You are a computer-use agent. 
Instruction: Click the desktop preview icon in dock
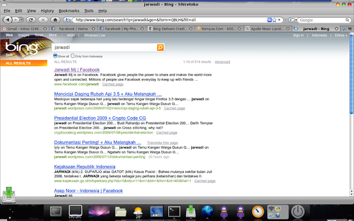pyautogui.click(x=157, y=212)
